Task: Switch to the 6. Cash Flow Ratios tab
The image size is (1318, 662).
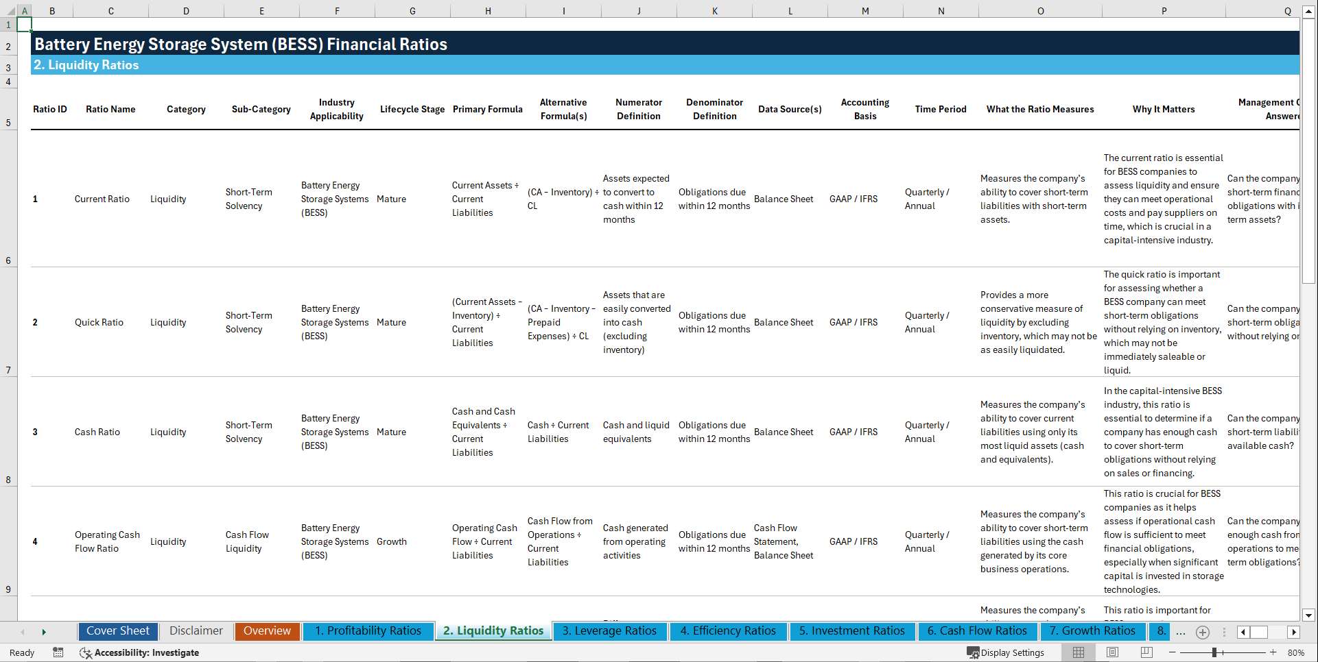Action: pos(977,631)
